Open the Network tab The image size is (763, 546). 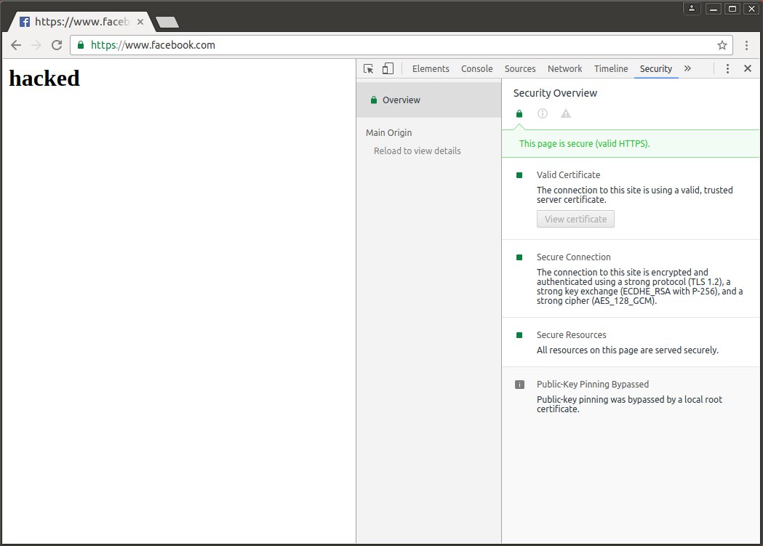pos(564,68)
